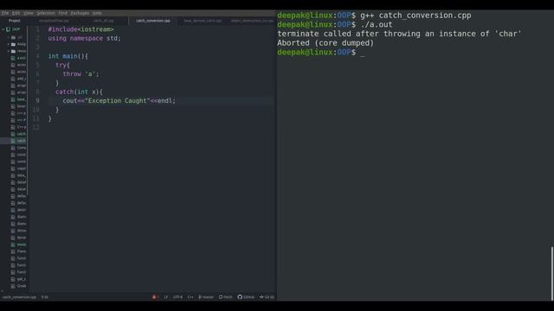This screenshot has width=554, height=311.
Task: Click the 'int main(){' line
Action: pos(68,56)
